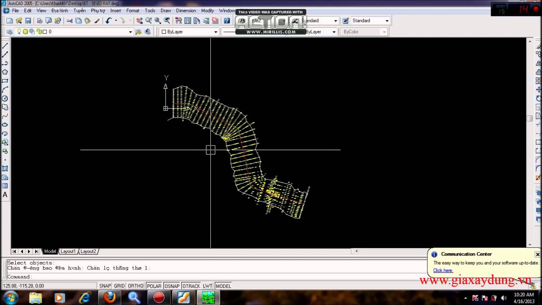Select the Rectangle draw tool
The height and width of the screenshot is (305, 542).
(x=5, y=80)
